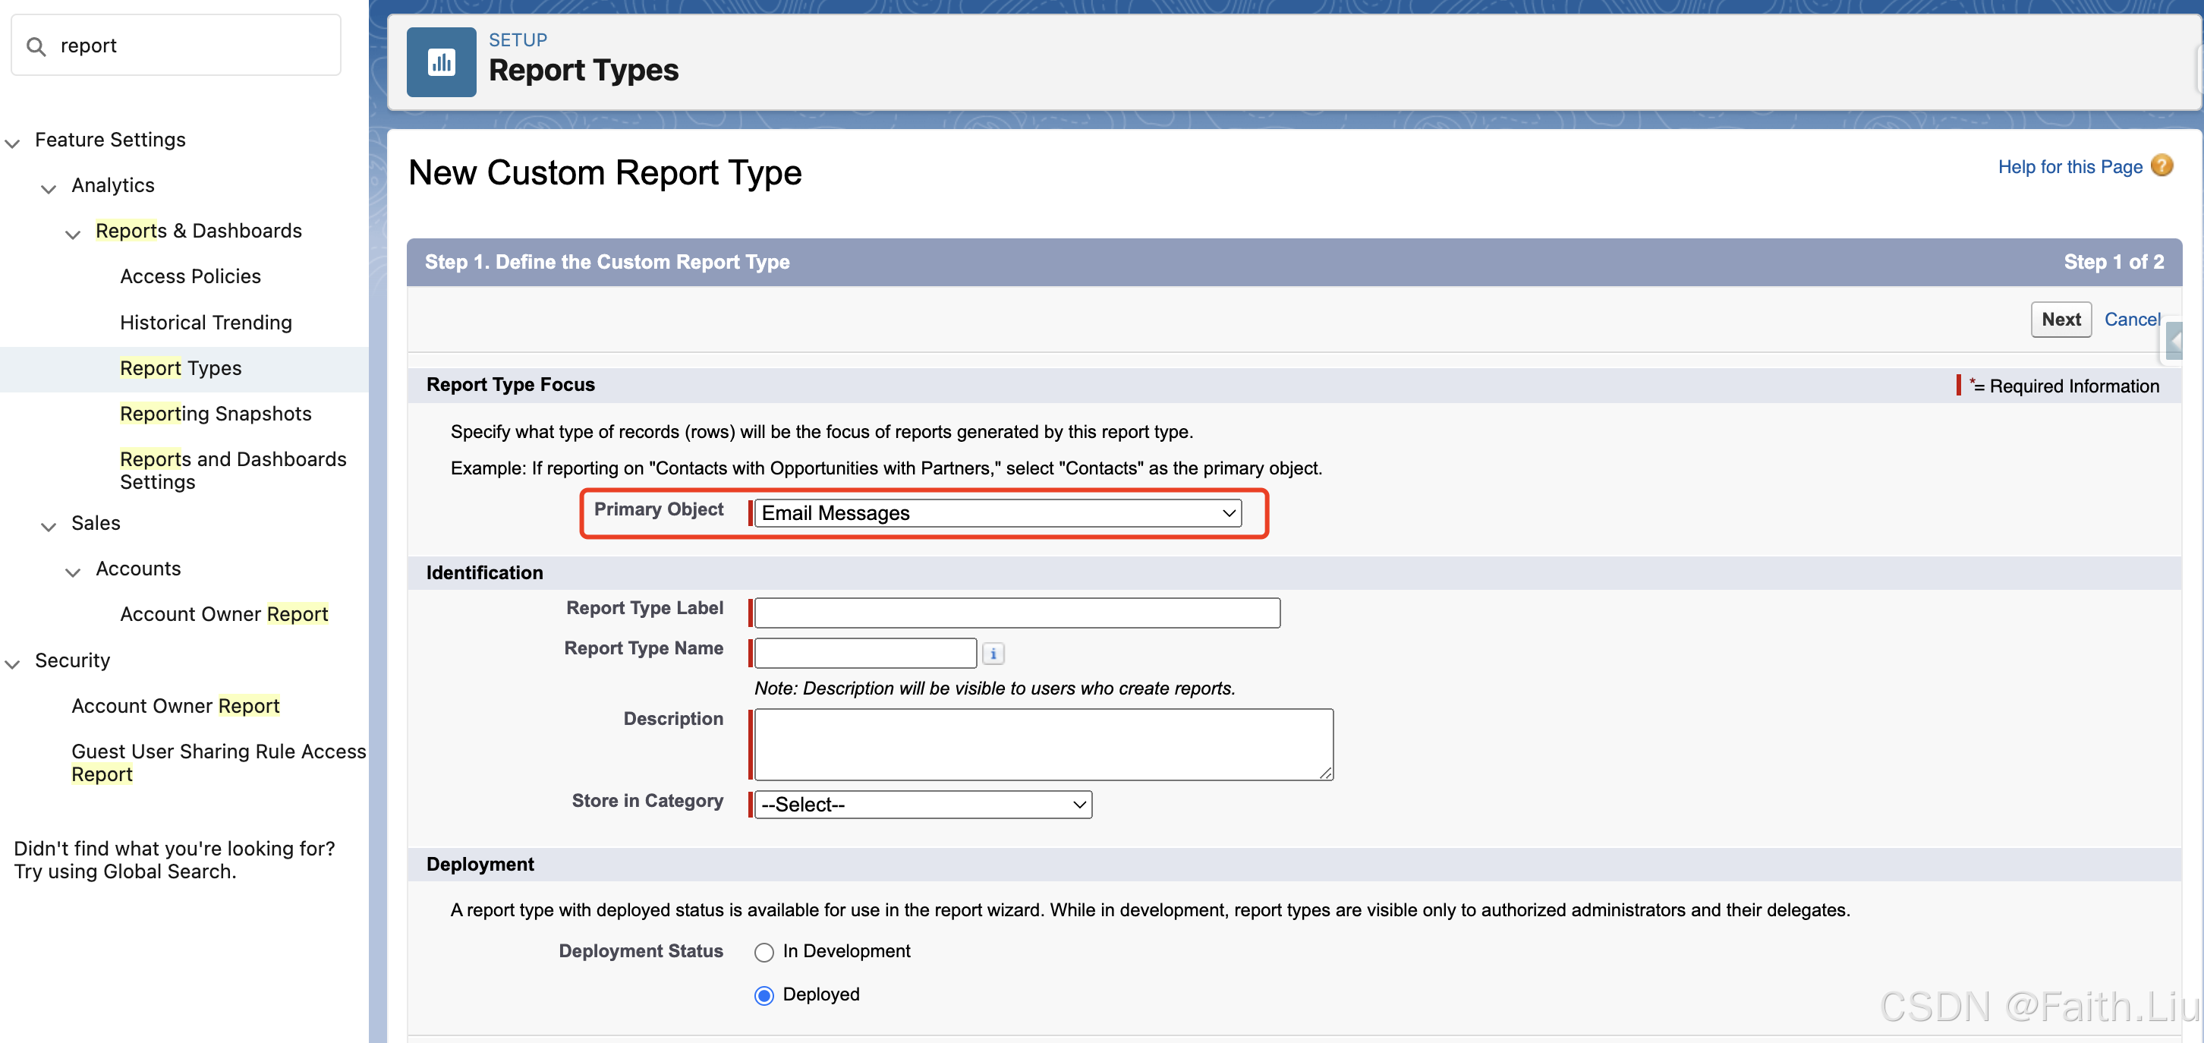Click the info icon beside Report Type Name
This screenshot has height=1043, width=2204.
pos(993,654)
